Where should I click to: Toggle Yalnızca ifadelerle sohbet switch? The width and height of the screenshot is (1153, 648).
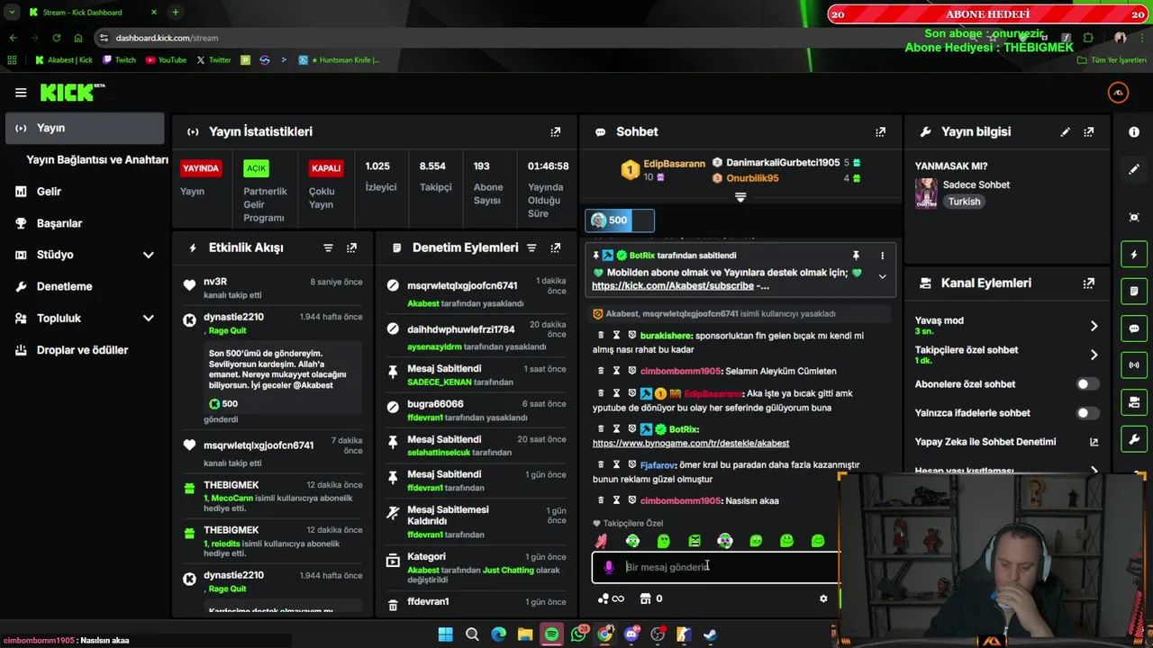pyautogui.click(x=1088, y=413)
